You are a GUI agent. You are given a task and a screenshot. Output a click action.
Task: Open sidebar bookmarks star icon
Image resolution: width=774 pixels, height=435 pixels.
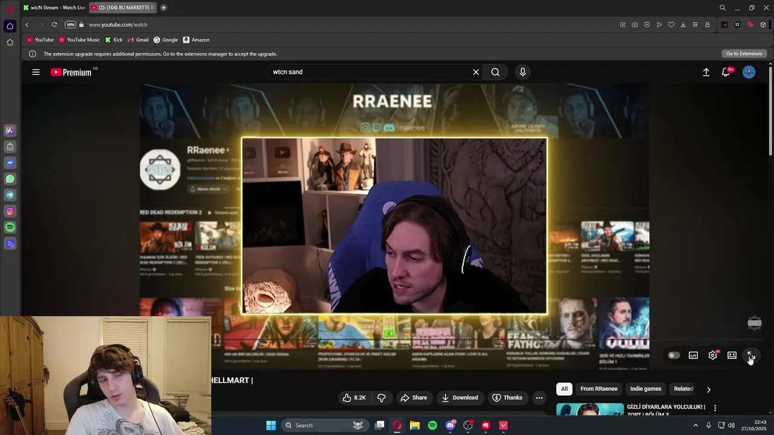(10, 42)
